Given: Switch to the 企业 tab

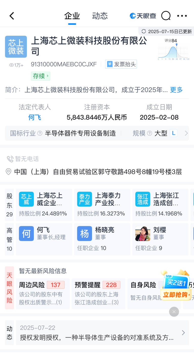Looking at the screenshot, I should (x=72, y=16).
